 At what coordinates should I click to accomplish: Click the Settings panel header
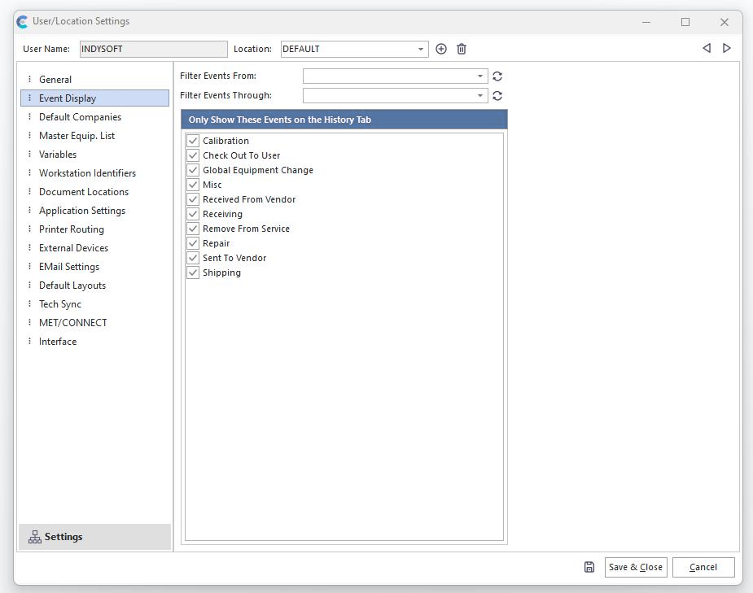click(95, 537)
